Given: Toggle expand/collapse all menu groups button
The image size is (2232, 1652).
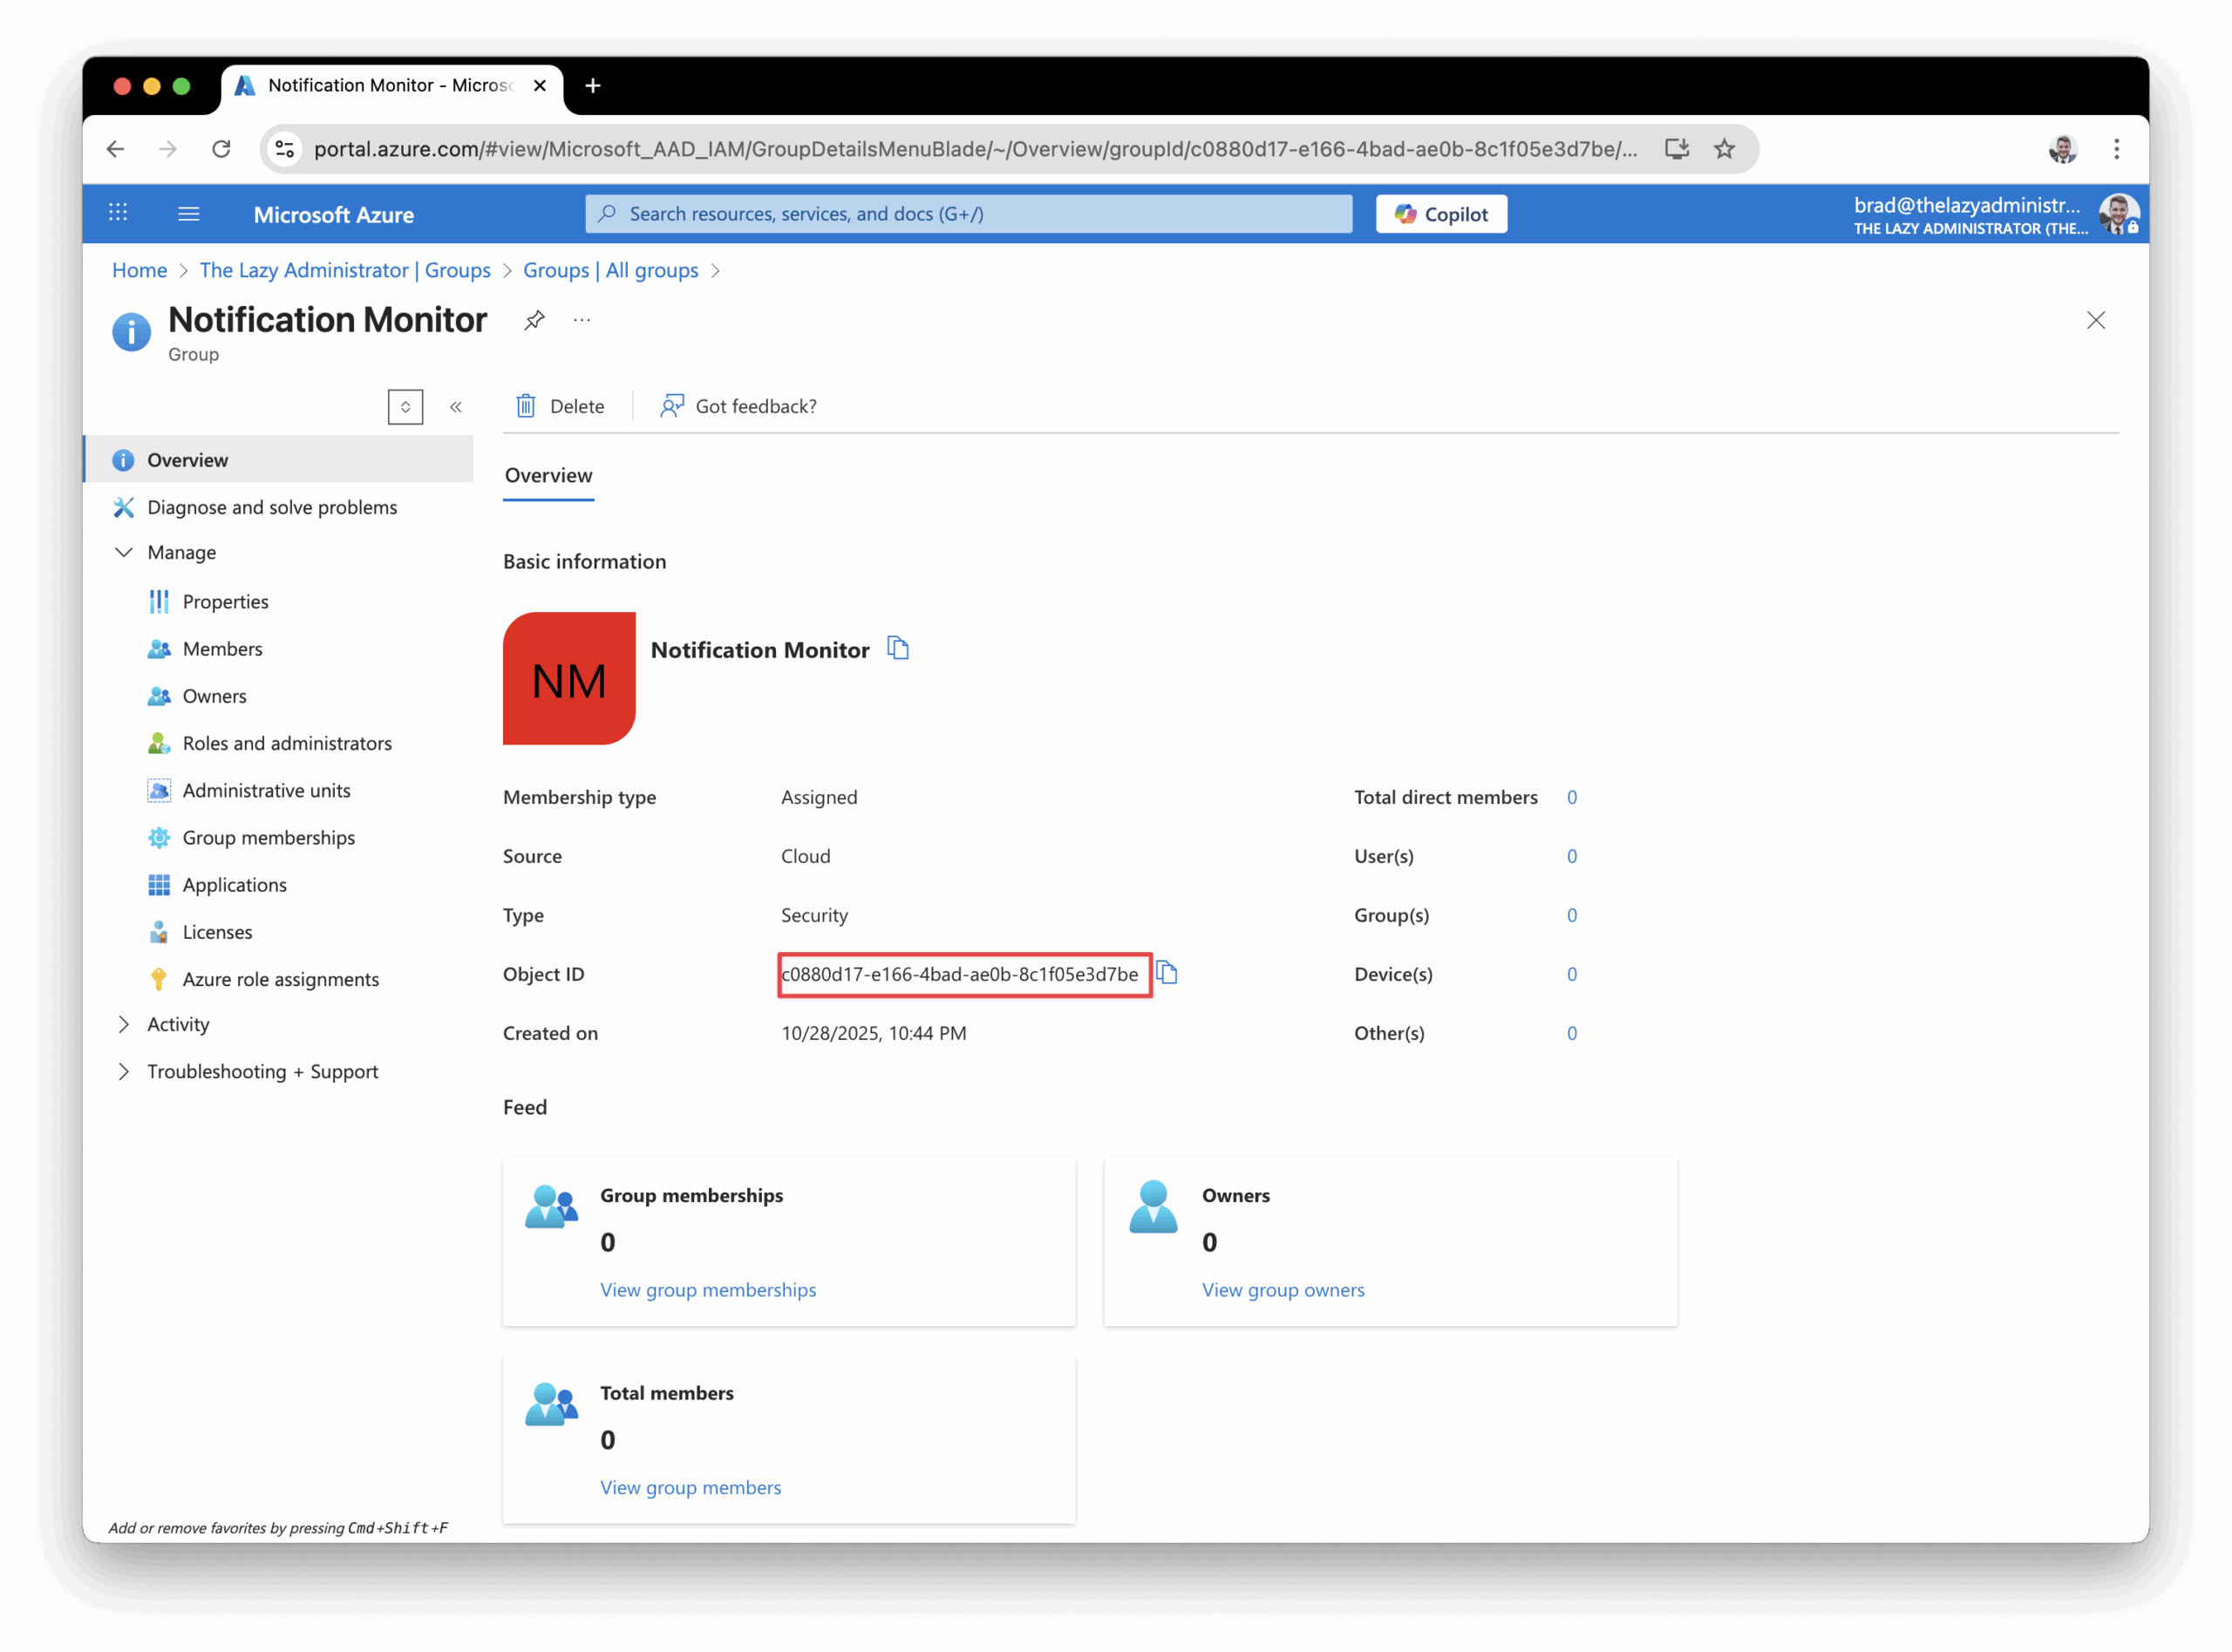Looking at the screenshot, I should tap(405, 407).
